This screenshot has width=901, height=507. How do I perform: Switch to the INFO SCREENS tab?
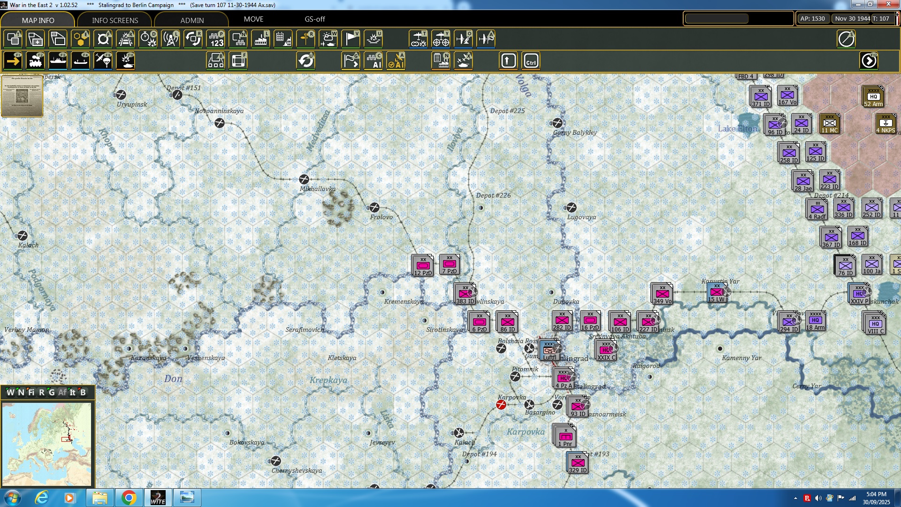click(114, 20)
